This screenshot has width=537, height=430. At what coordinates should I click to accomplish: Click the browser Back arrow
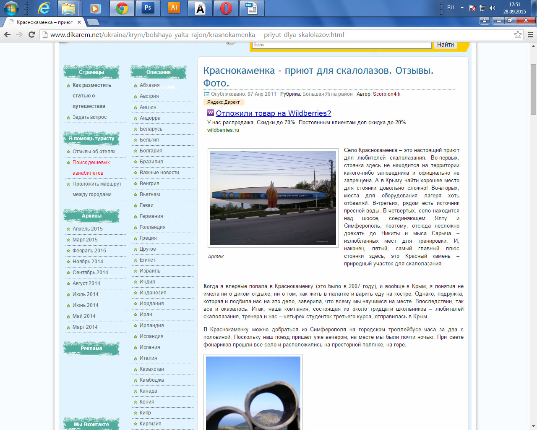(7, 35)
